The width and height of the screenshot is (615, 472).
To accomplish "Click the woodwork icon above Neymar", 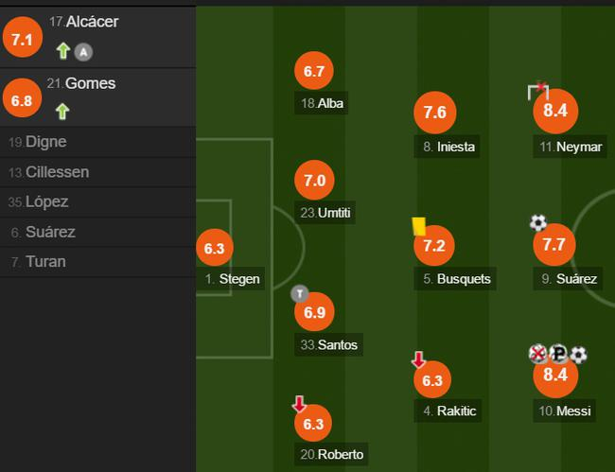I will point(537,90).
